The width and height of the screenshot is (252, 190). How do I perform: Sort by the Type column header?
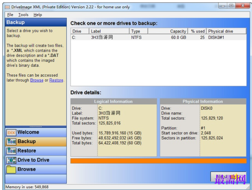click(x=138, y=31)
